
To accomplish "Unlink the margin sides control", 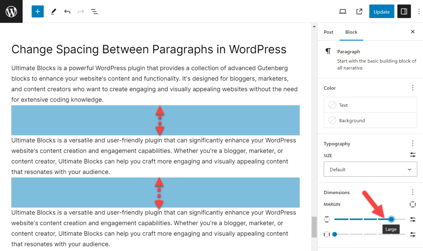I will (x=412, y=204).
